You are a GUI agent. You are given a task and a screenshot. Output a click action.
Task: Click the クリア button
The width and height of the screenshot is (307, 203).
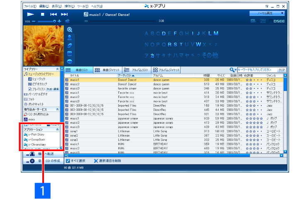pos(282,70)
